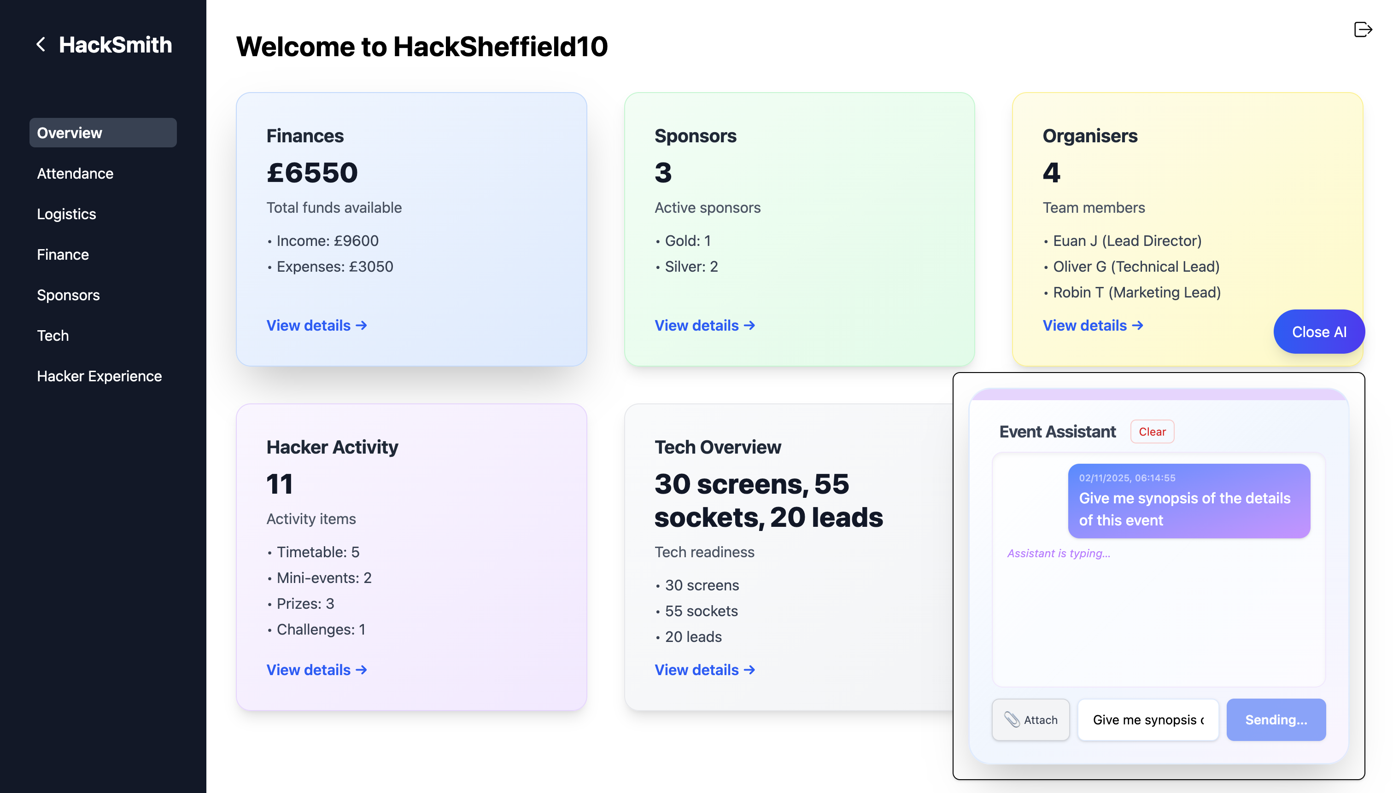
Task: View details of the Organisers card
Action: (1092, 325)
